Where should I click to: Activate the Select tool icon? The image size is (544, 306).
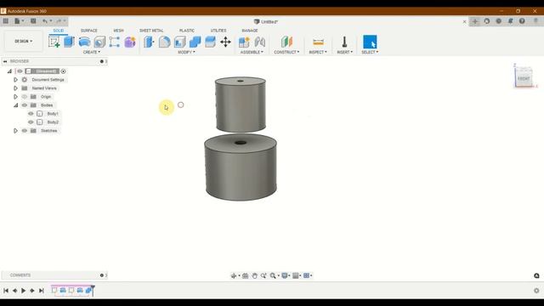pos(370,42)
